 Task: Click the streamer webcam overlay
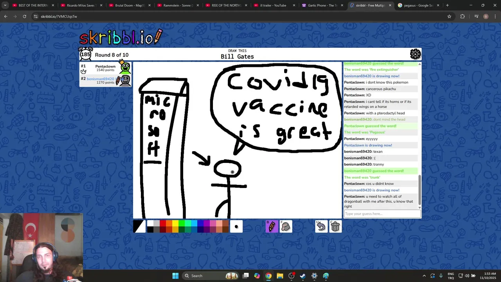pyautogui.click(x=41, y=248)
